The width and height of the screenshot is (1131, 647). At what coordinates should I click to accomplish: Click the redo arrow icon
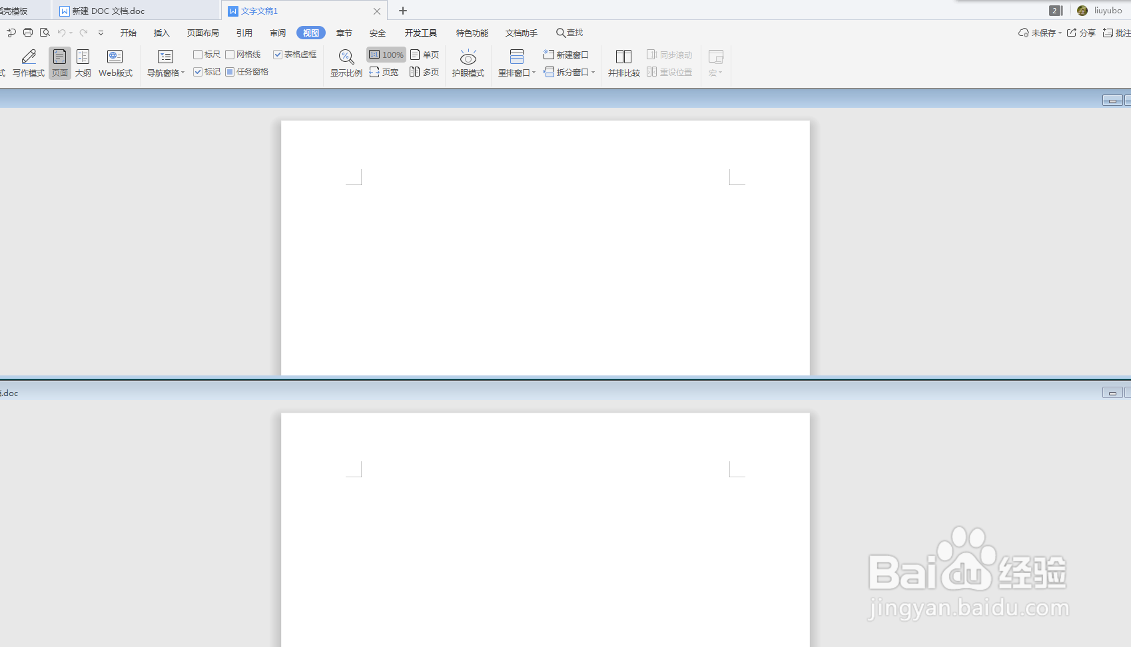click(x=83, y=33)
